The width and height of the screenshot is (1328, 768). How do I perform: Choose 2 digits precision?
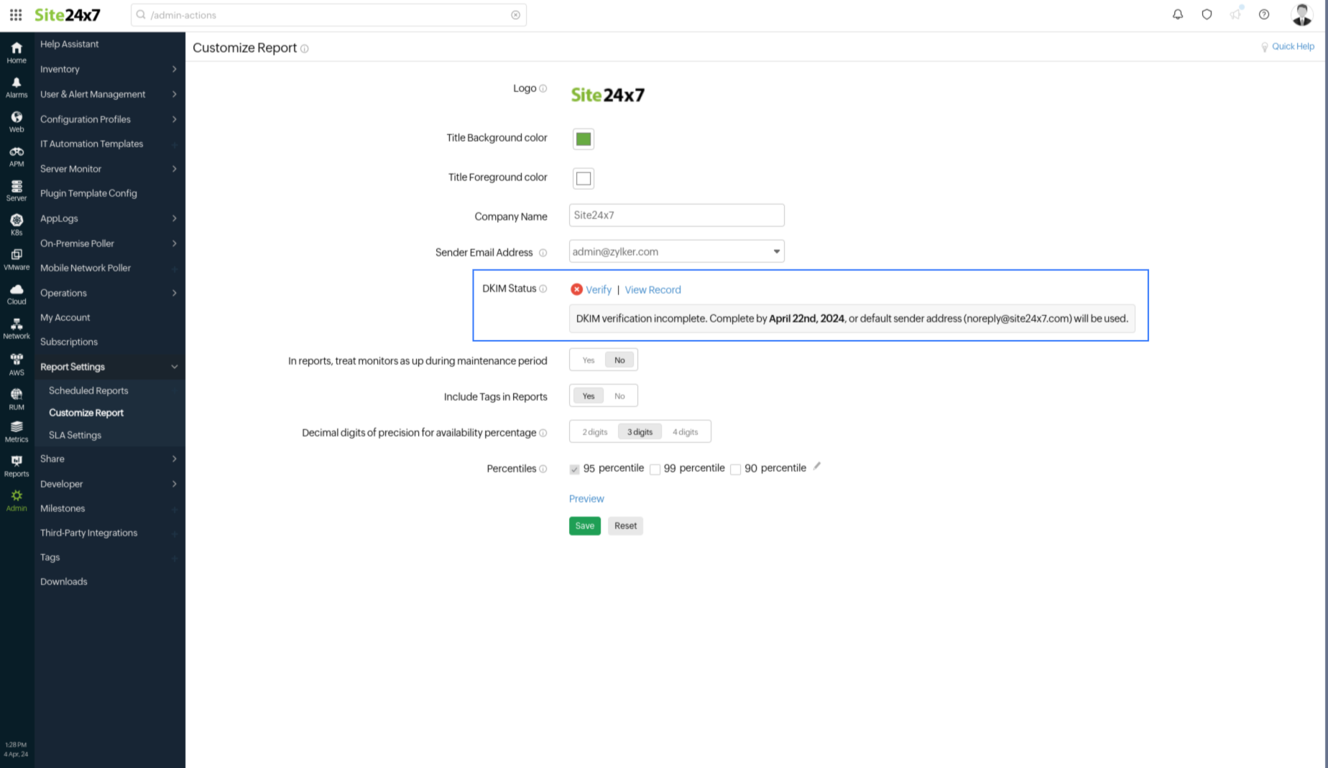pyautogui.click(x=595, y=432)
